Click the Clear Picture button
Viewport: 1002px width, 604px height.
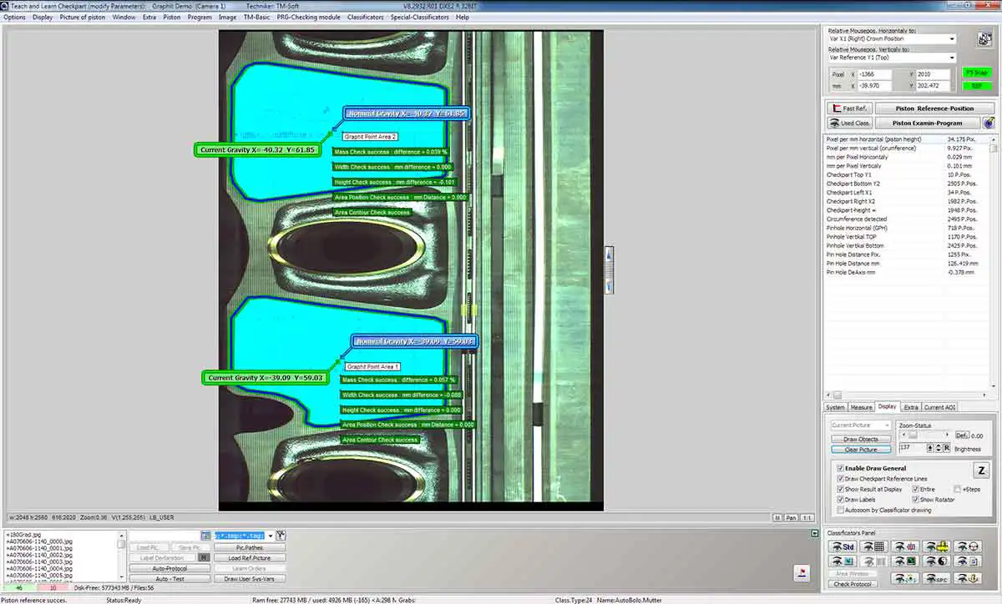pos(861,450)
